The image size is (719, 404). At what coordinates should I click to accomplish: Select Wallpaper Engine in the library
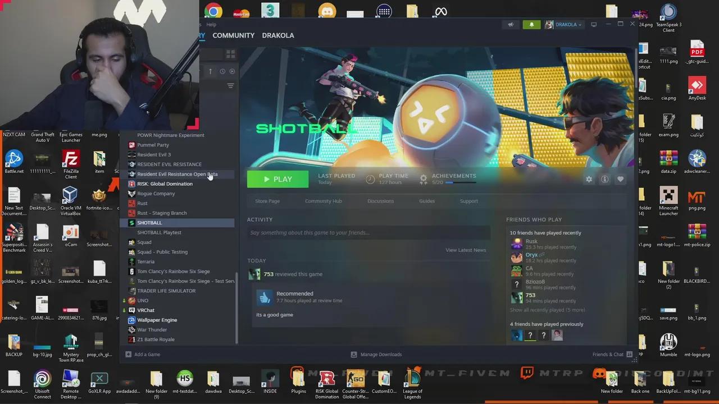(x=157, y=320)
